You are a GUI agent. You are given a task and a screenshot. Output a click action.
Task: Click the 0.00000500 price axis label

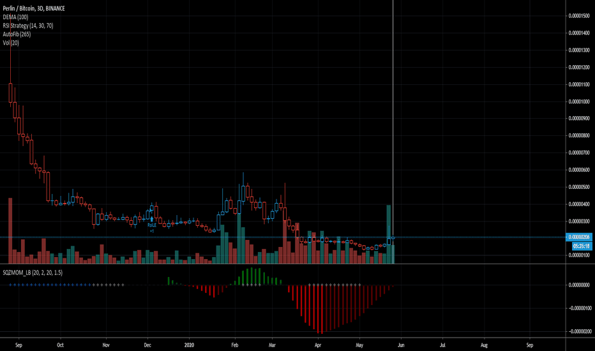[x=579, y=187]
